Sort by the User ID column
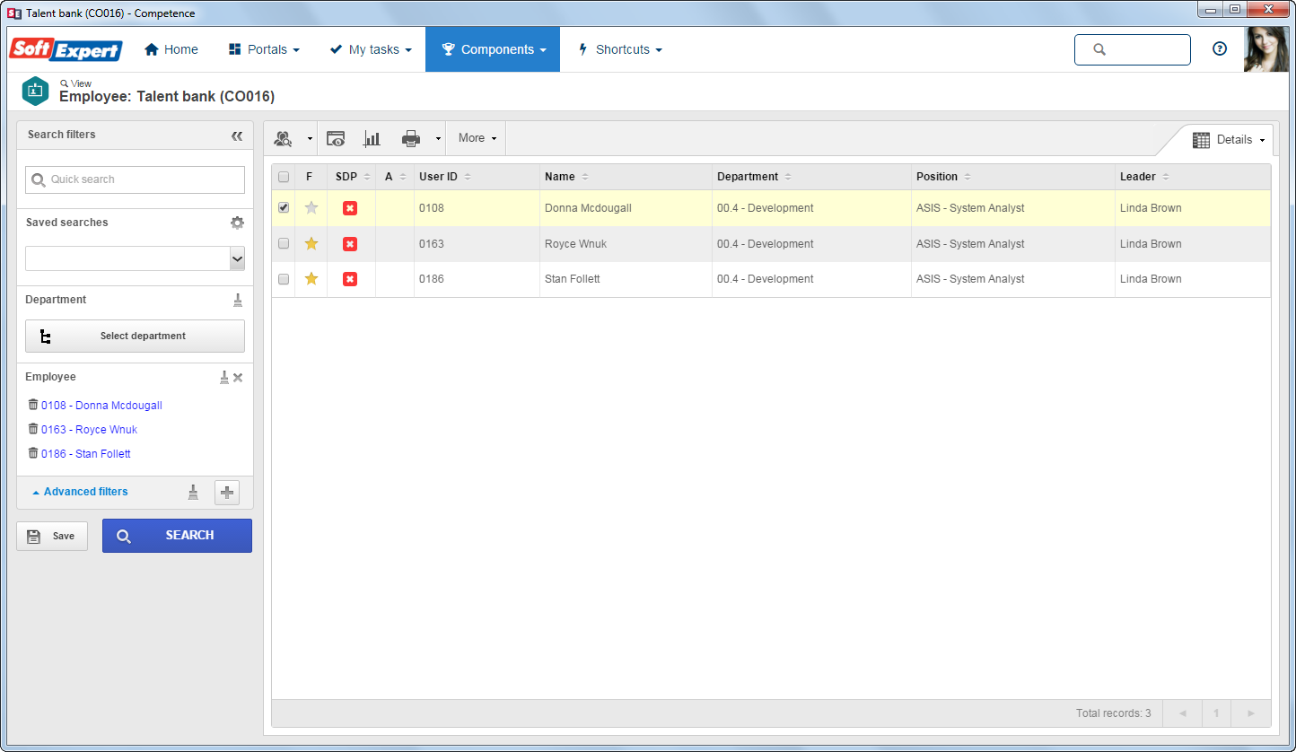 tap(444, 177)
